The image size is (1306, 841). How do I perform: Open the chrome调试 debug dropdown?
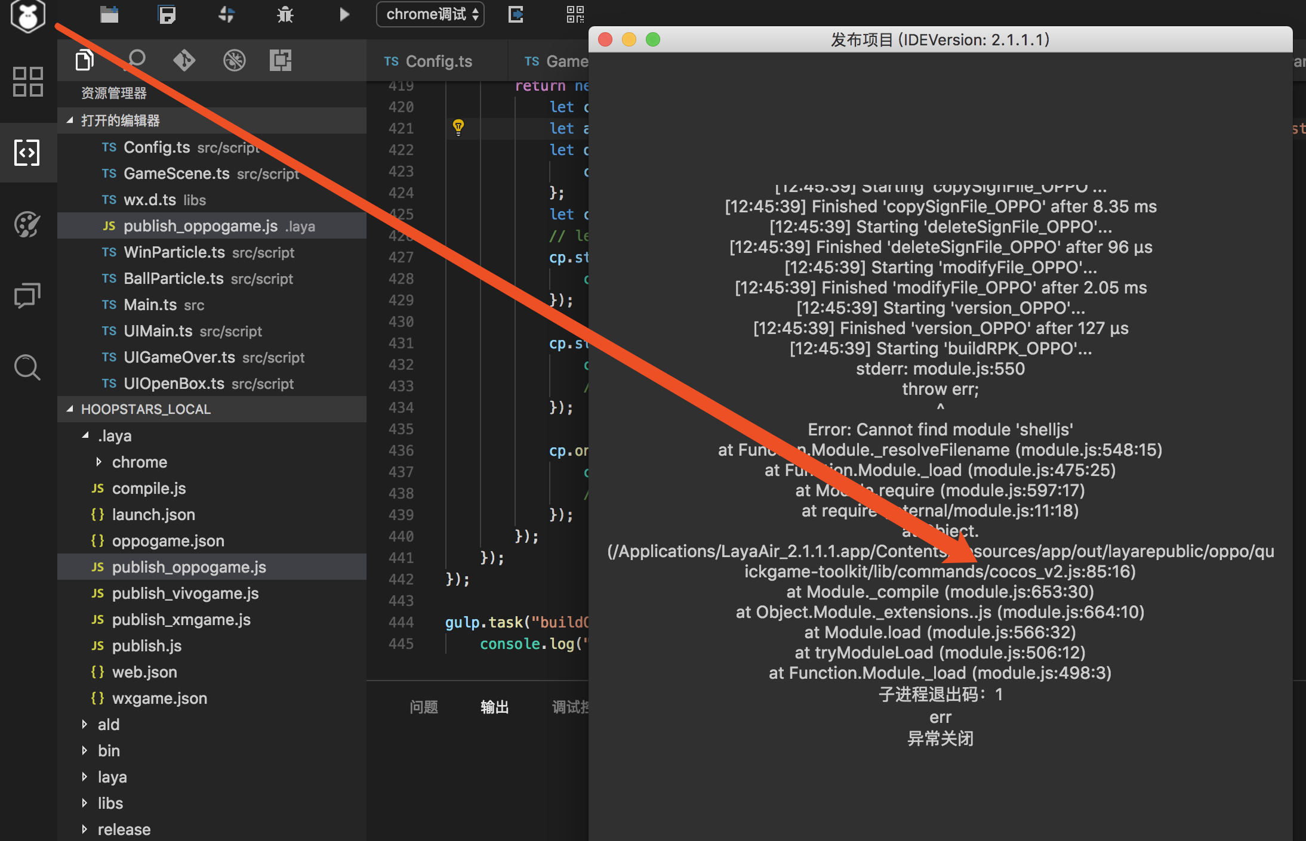click(430, 14)
